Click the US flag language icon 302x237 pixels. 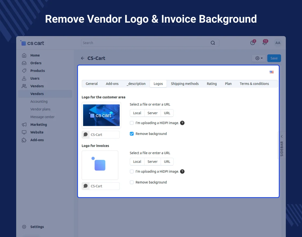click(x=272, y=72)
